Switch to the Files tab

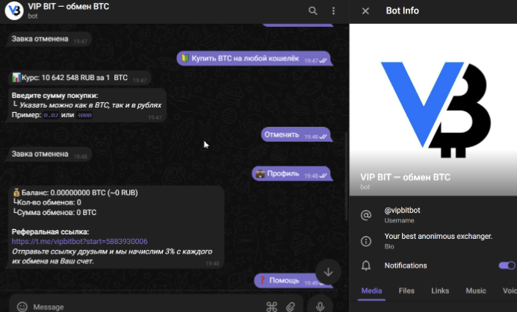click(x=406, y=290)
